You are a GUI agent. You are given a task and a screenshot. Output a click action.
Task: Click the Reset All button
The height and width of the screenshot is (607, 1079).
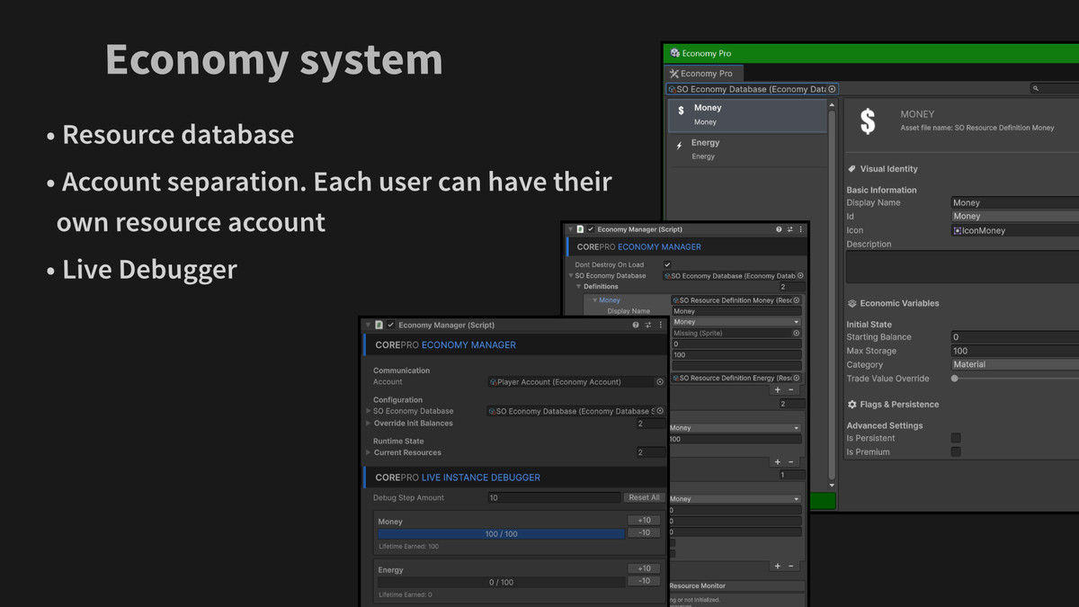click(x=644, y=497)
